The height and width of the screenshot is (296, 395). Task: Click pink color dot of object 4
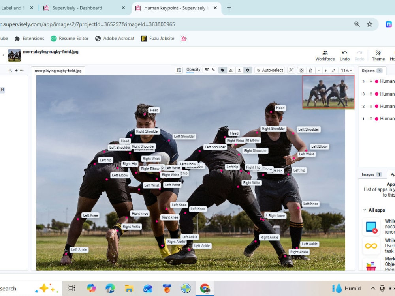click(x=376, y=82)
